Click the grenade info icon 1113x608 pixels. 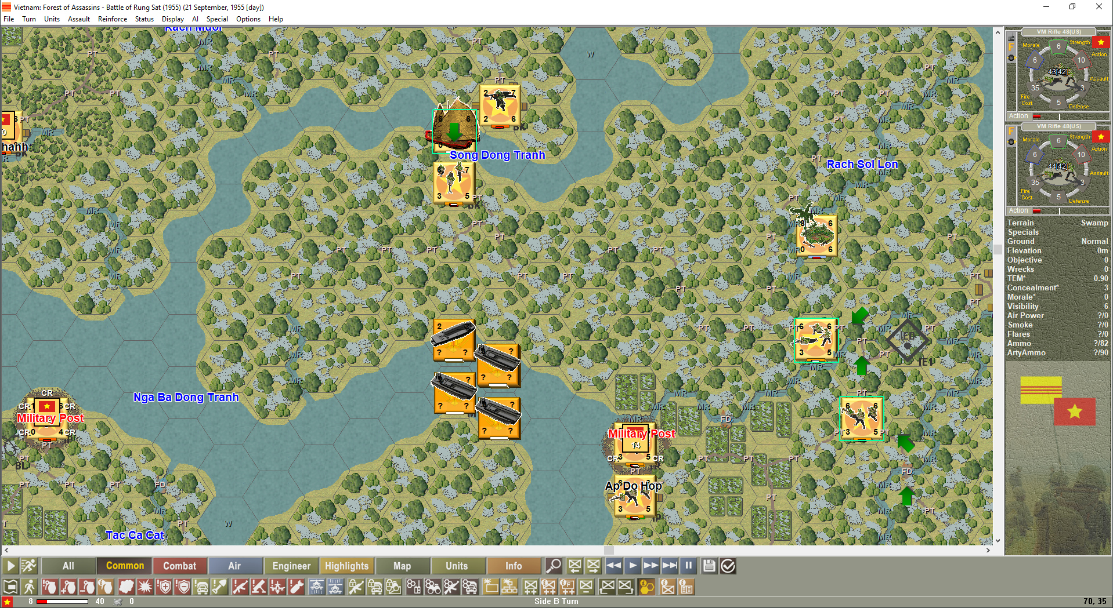106,587
